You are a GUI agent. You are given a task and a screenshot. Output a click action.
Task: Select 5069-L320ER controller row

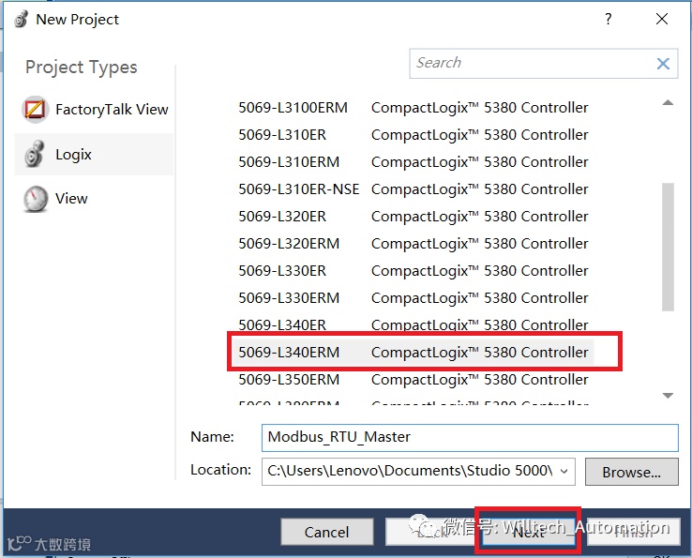(414, 217)
